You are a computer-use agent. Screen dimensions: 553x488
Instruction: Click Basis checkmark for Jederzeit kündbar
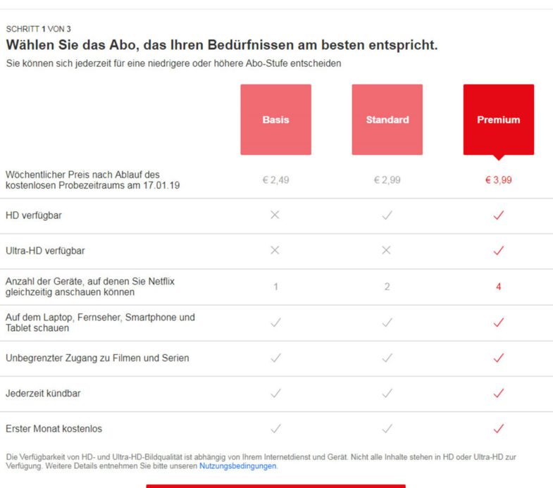coord(275,393)
